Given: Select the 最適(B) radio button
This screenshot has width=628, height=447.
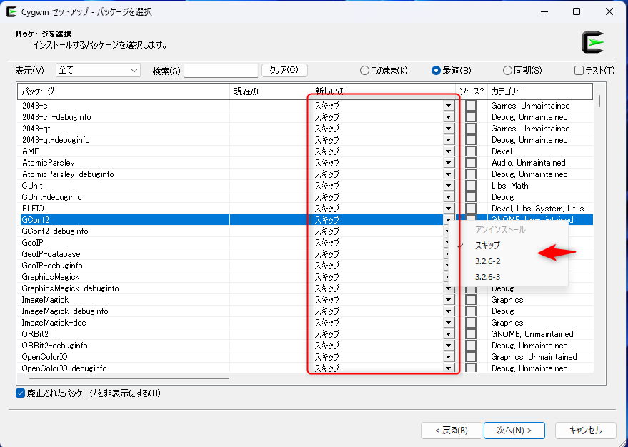Looking at the screenshot, I should coord(437,71).
